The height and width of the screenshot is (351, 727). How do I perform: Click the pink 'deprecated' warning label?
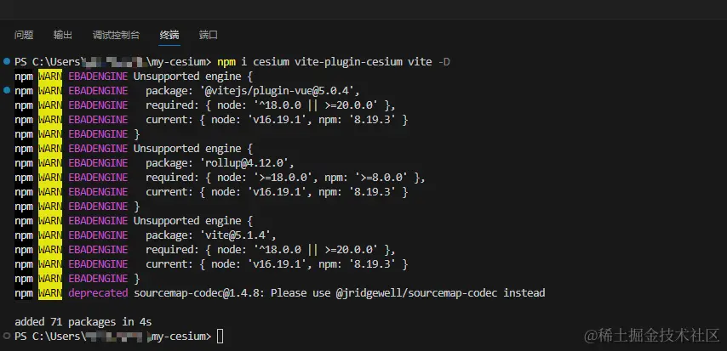tap(99, 293)
